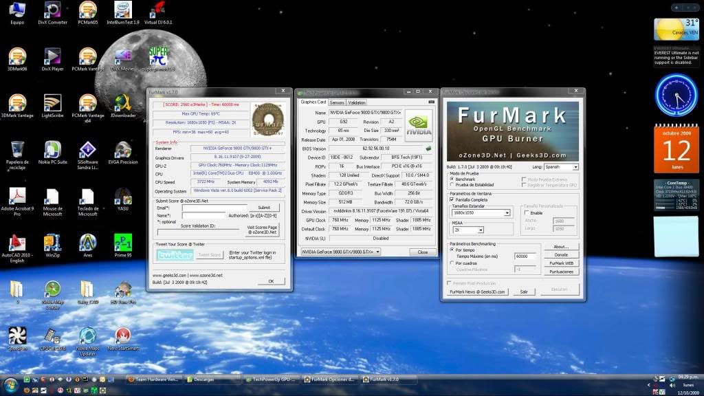Open the GPU-Z graphics card selector dropdown
The width and height of the screenshot is (704, 396).
(x=340, y=252)
